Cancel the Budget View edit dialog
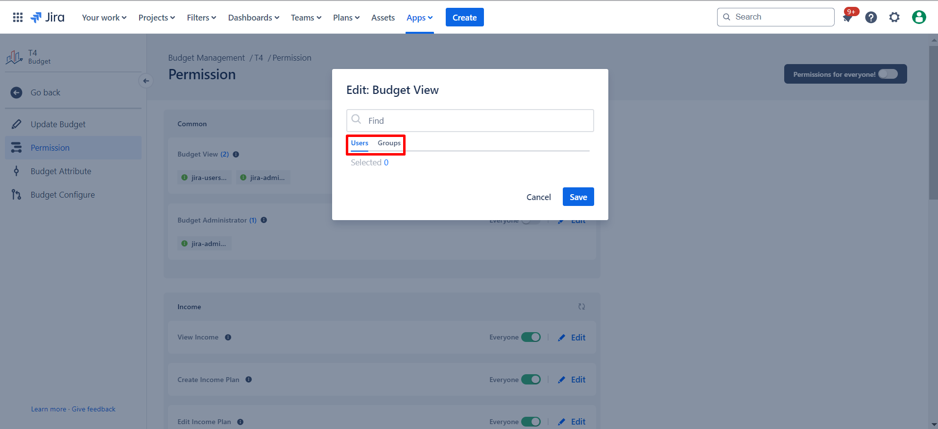Image resolution: width=938 pixels, height=429 pixels. [x=538, y=197]
